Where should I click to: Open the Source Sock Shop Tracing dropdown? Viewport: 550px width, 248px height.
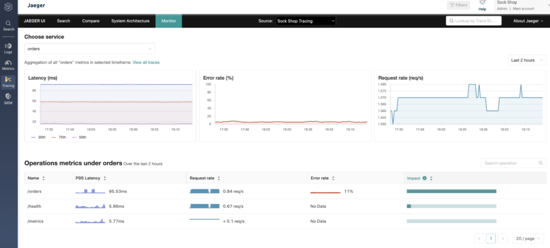point(306,21)
